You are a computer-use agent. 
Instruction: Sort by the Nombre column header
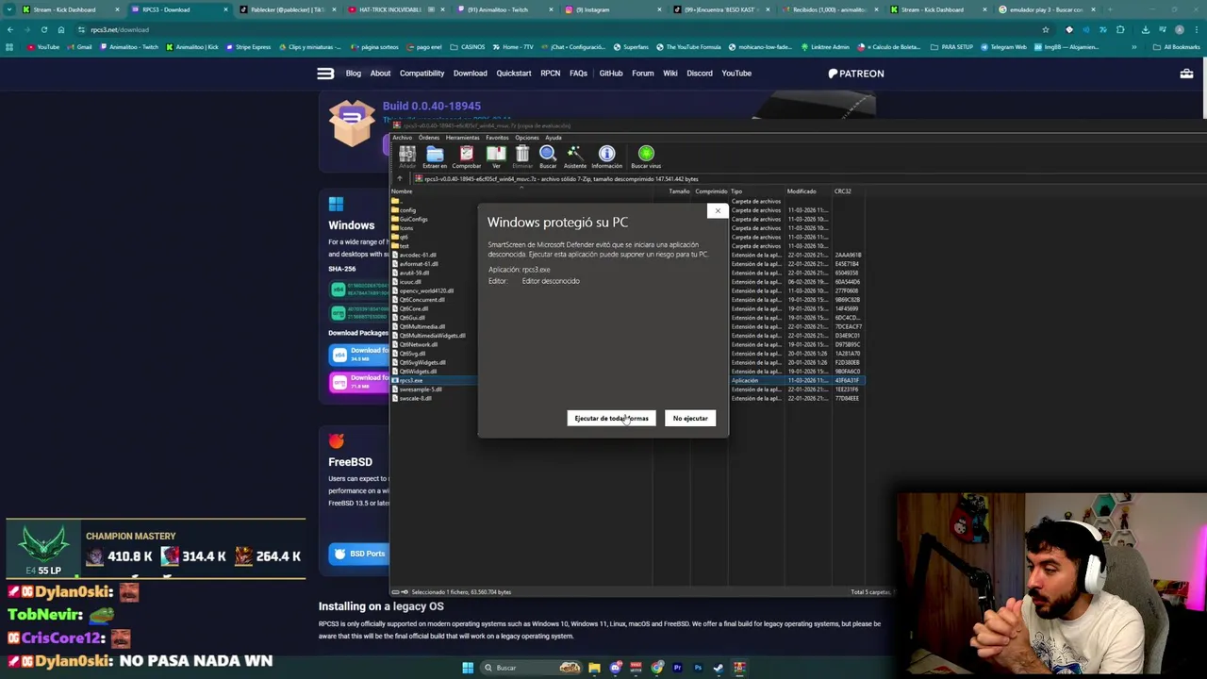coord(402,191)
